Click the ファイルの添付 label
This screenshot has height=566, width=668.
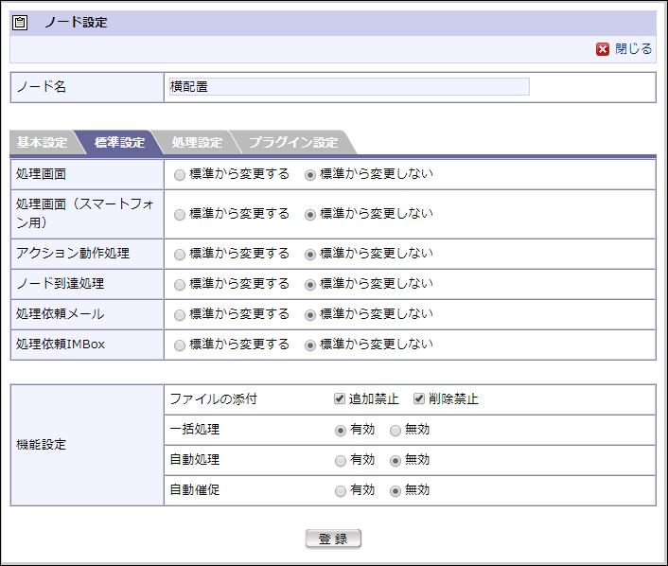click(214, 398)
